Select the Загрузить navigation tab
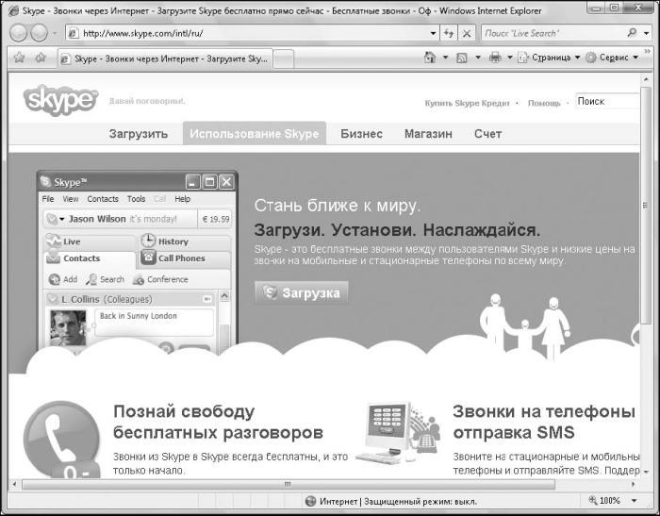660x516 pixels. pyautogui.click(x=138, y=134)
